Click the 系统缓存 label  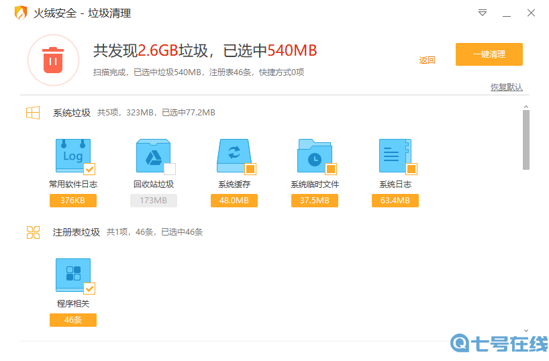click(234, 184)
